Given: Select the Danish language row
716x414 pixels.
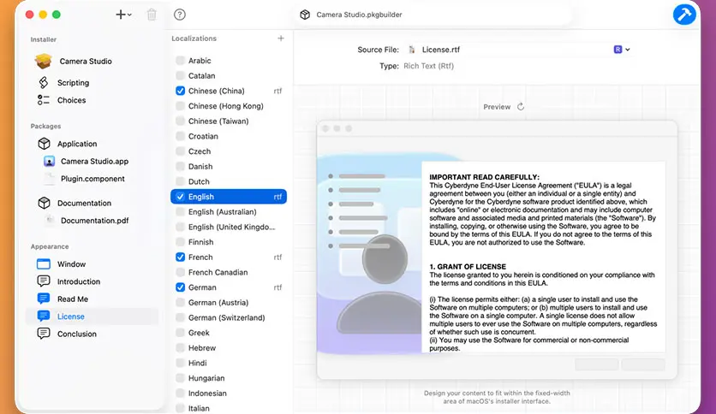Looking at the screenshot, I should click(229, 167).
